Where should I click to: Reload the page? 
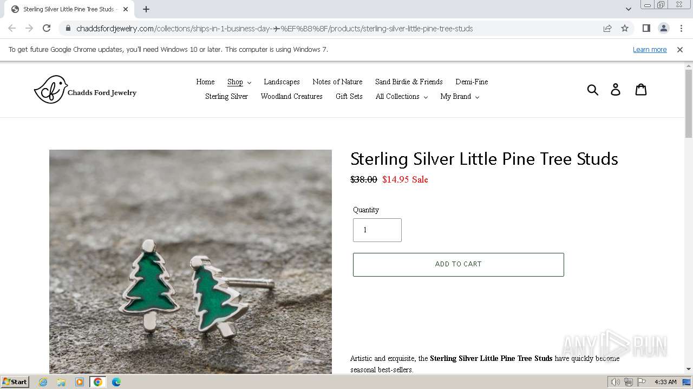[47, 29]
